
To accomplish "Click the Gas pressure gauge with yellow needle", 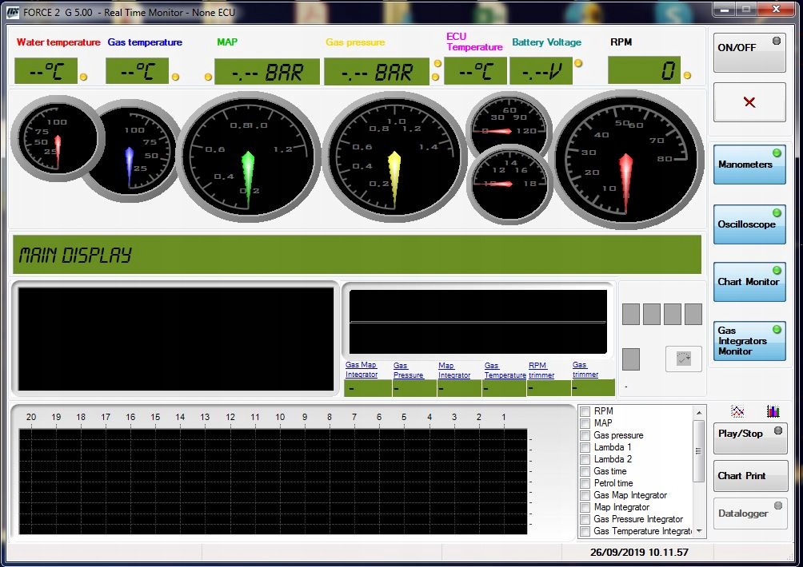I will (x=394, y=157).
